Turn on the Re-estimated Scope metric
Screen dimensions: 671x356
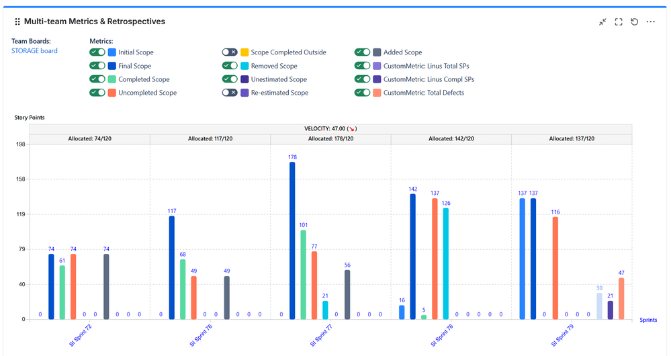click(x=229, y=93)
